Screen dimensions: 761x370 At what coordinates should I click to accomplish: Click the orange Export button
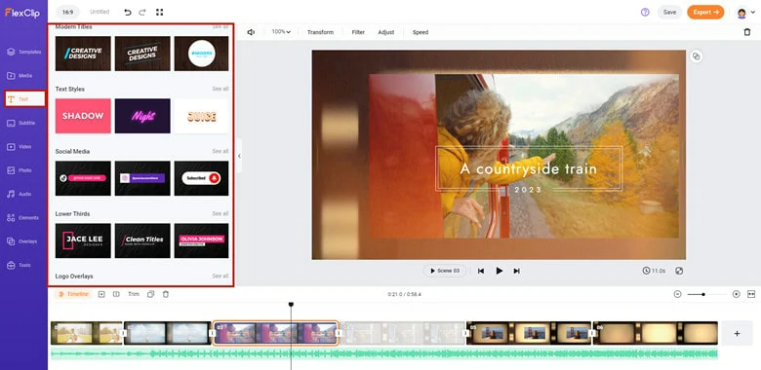click(x=705, y=12)
